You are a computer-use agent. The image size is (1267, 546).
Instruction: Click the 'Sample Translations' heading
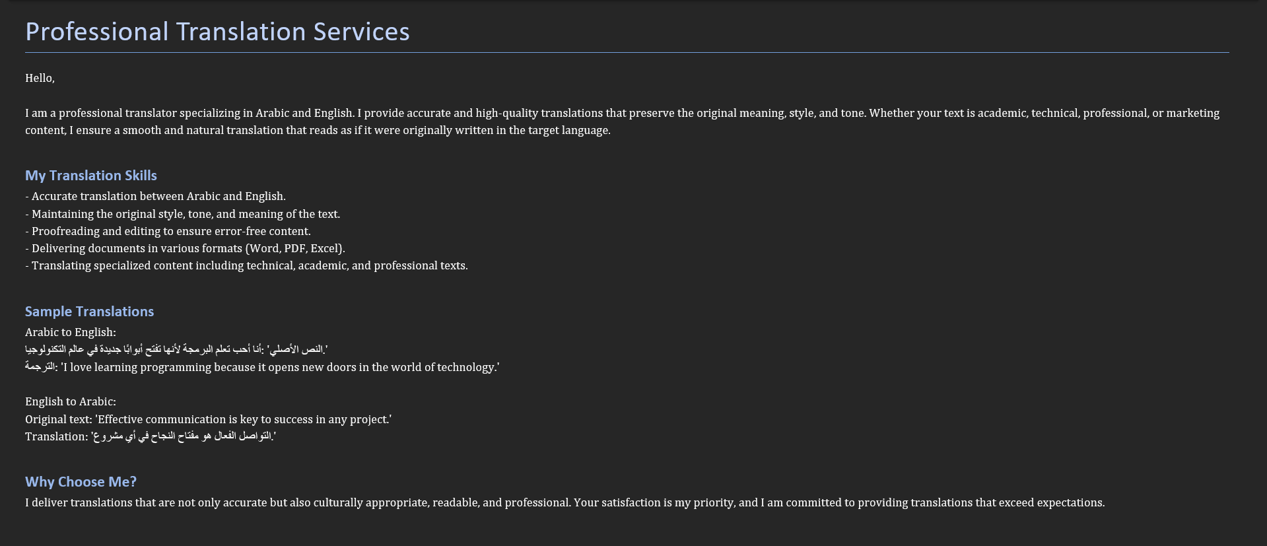pyautogui.click(x=89, y=312)
